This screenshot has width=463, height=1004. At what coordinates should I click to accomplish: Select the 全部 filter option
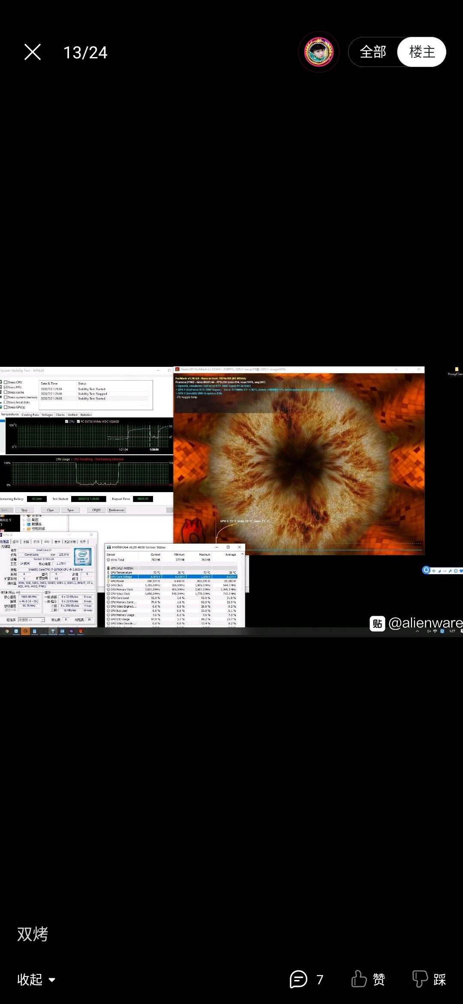click(373, 52)
